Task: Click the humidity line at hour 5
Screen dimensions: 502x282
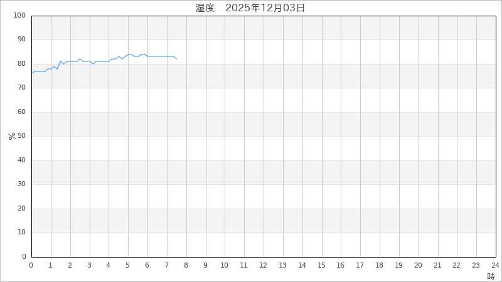Action: click(128, 55)
